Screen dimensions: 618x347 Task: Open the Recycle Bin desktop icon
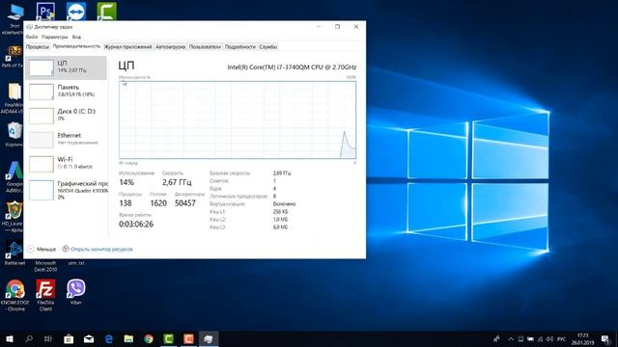click(x=14, y=134)
